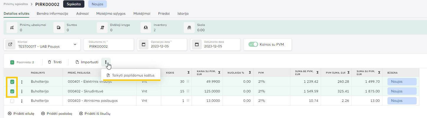
Task: Open the toolbar three-dot more actions menu
Action: [x=106, y=62]
